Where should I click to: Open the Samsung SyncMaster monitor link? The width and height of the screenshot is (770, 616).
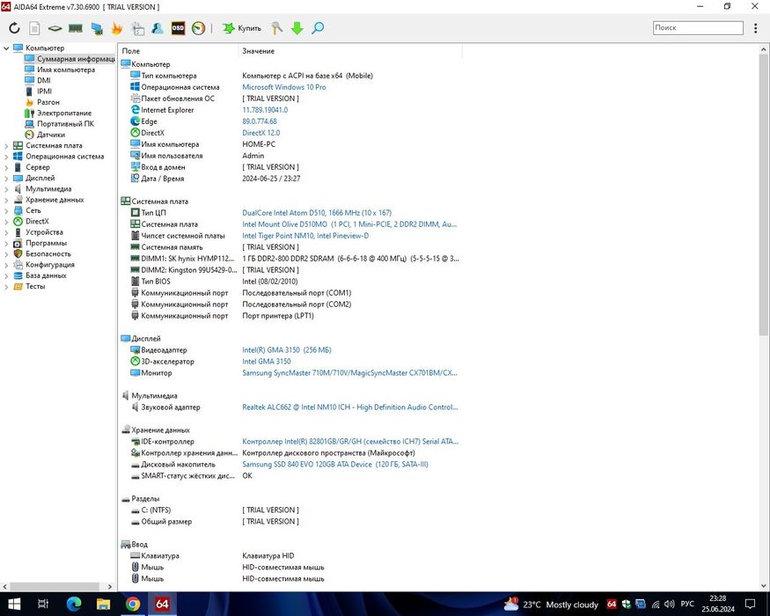tap(349, 373)
